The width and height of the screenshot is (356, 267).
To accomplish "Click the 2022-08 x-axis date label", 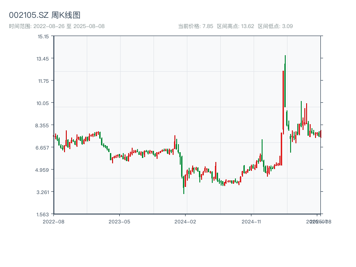I will (53, 221).
